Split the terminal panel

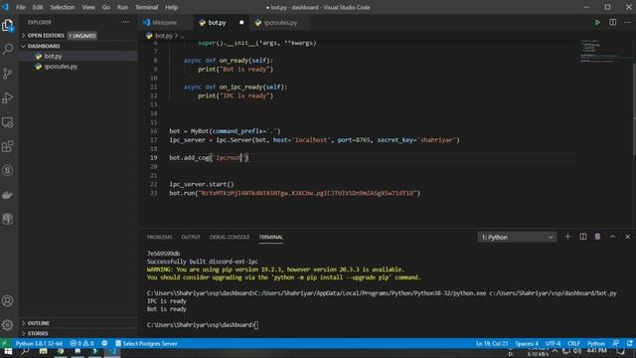[x=583, y=237]
